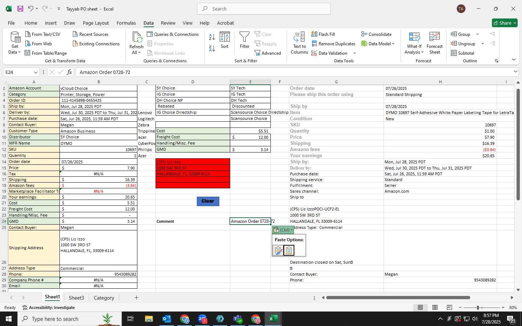Sort Z to A descending
522x326 pixels.
point(212,48)
